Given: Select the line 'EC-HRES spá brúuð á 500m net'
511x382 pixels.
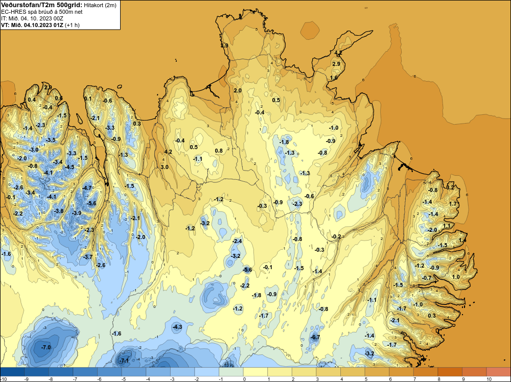Looking at the screenshot, I should [x=42, y=12].
